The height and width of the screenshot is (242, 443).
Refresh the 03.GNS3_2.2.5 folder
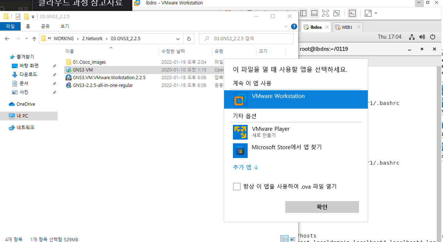pos(189,39)
